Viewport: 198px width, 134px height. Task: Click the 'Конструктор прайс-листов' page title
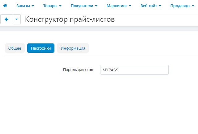(x=70, y=20)
